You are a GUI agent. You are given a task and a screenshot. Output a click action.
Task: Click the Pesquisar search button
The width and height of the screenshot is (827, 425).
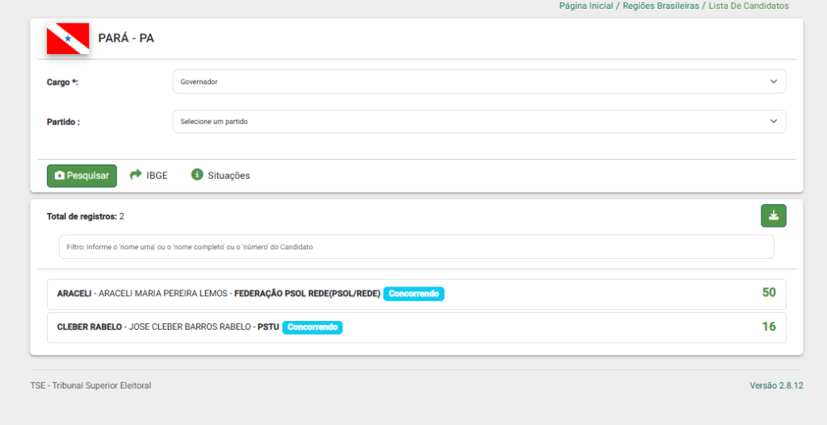pos(82,176)
